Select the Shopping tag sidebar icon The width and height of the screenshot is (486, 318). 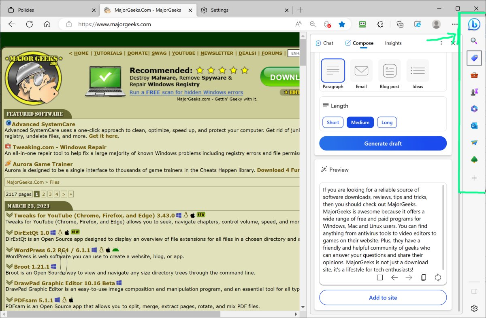474,58
